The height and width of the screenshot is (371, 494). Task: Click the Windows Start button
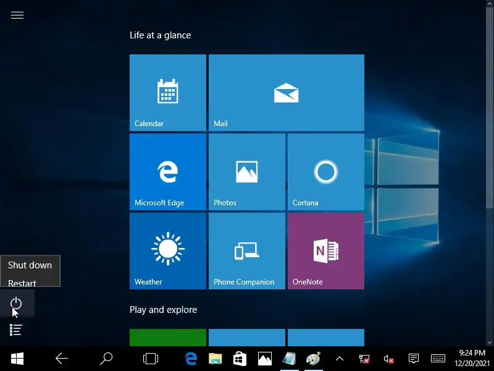click(17, 359)
